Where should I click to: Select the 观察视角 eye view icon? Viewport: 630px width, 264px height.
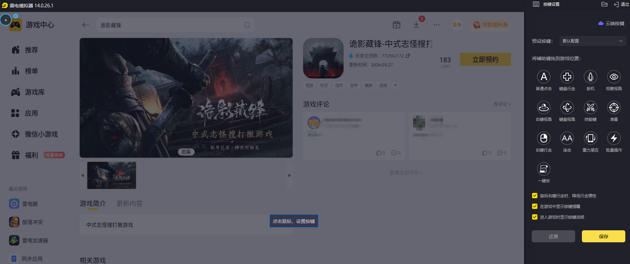point(614,77)
